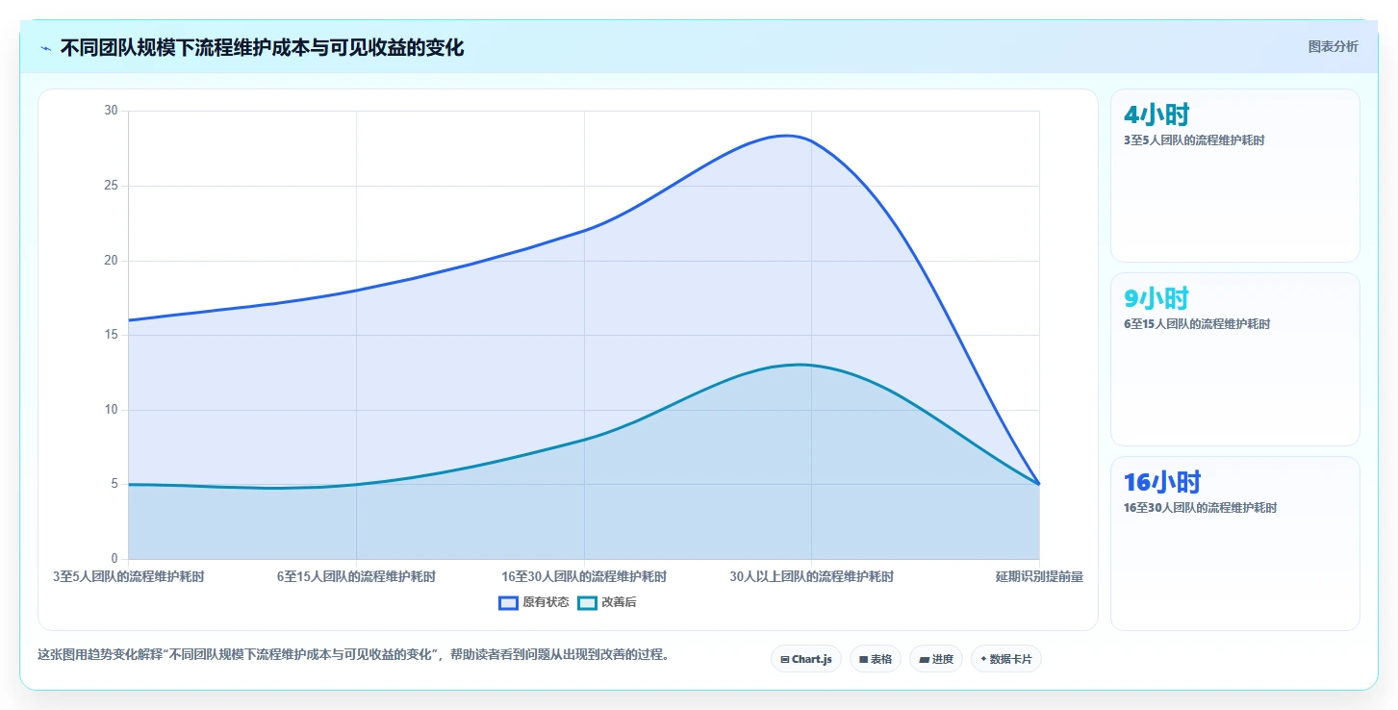Click the icon inside the 进度 tag

(924, 660)
